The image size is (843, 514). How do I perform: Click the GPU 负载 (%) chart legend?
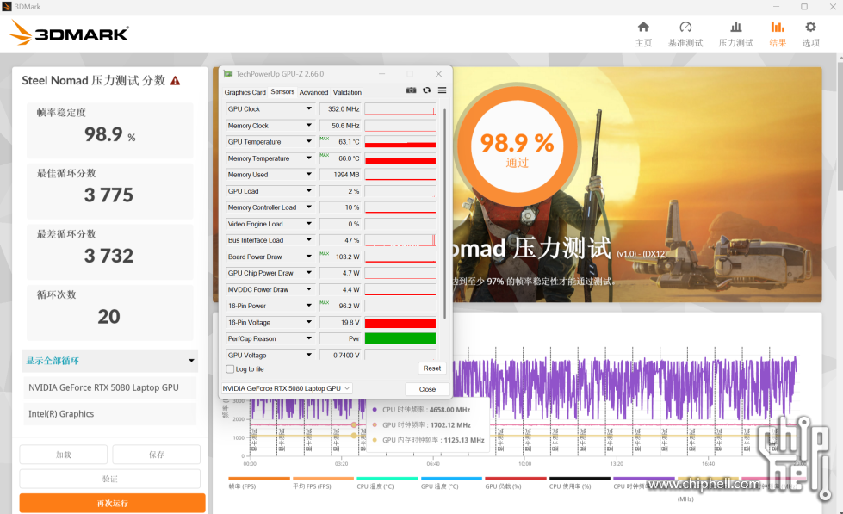click(516, 483)
